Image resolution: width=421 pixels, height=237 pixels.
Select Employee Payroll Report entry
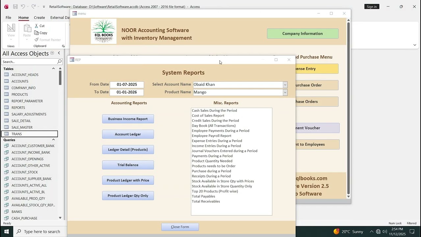click(211, 136)
